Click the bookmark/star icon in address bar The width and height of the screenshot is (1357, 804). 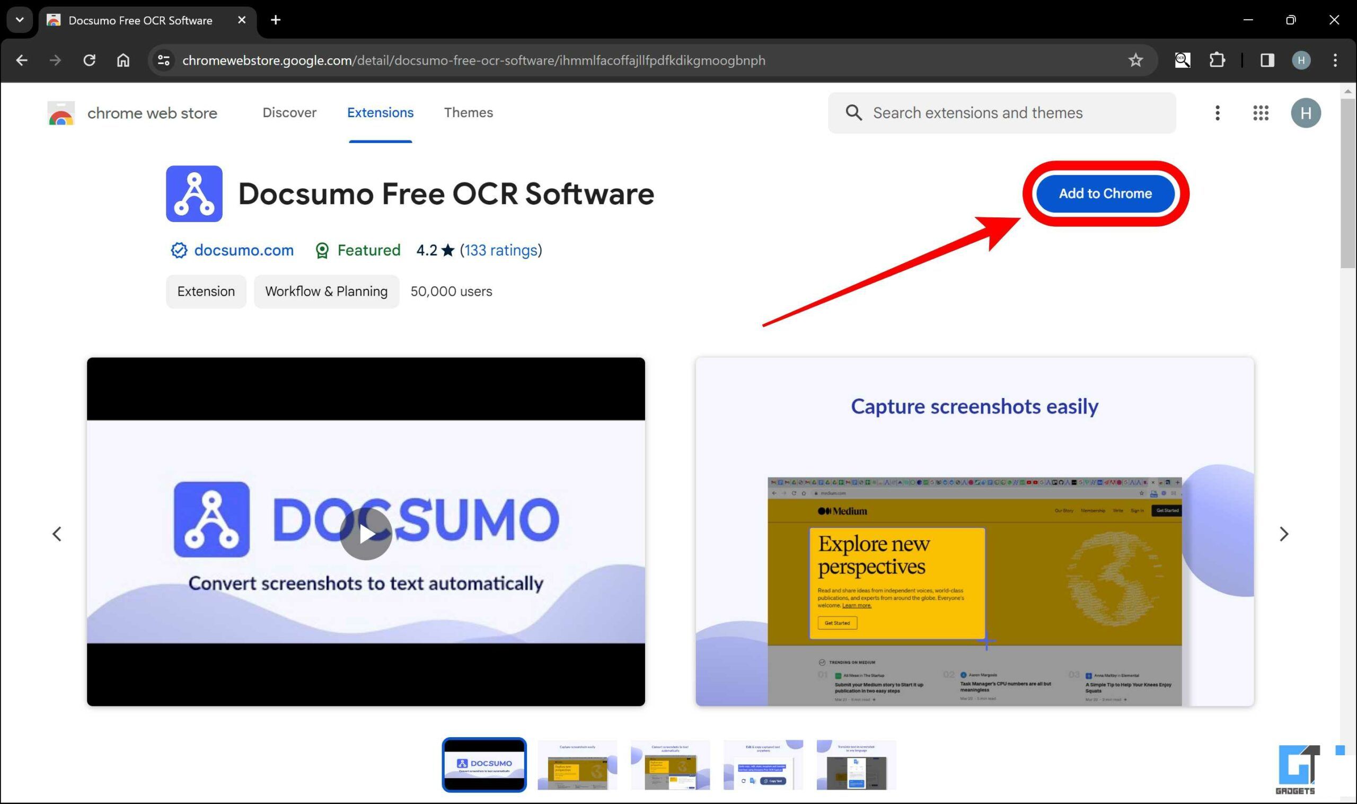(1136, 60)
